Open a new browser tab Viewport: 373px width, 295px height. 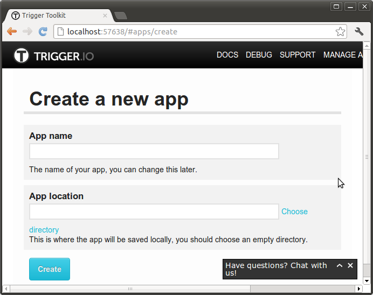point(121,16)
